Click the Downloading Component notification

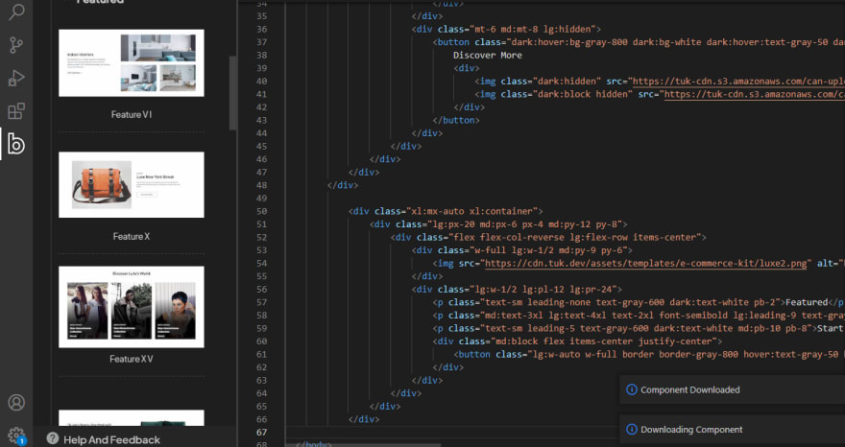(732, 430)
